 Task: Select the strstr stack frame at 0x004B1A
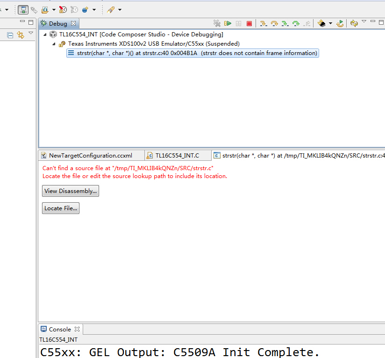[x=193, y=53]
